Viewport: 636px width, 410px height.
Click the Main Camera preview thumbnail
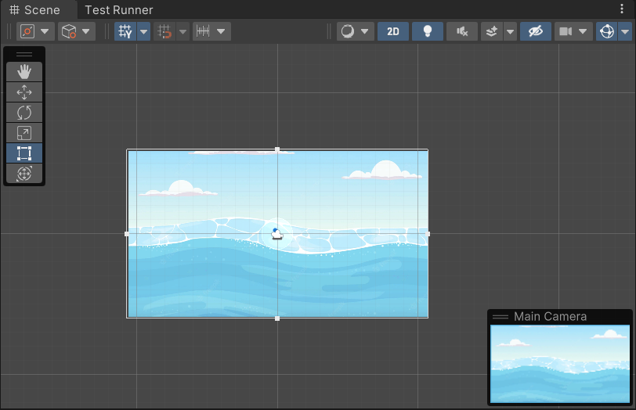(559, 364)
